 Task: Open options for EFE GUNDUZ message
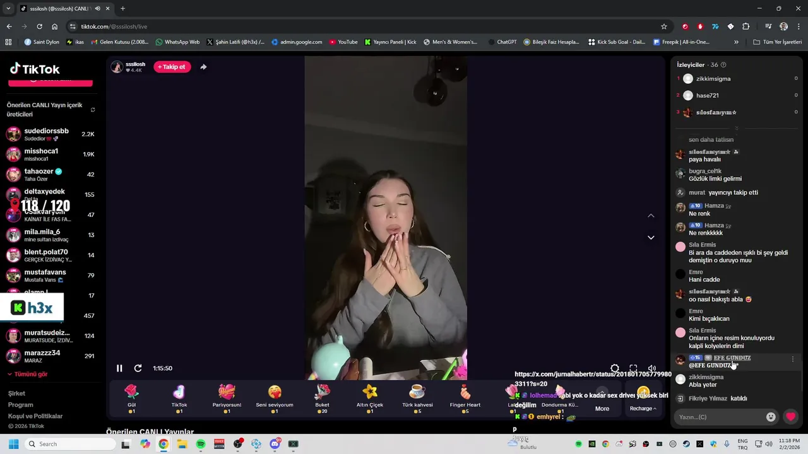click(793, 359)
